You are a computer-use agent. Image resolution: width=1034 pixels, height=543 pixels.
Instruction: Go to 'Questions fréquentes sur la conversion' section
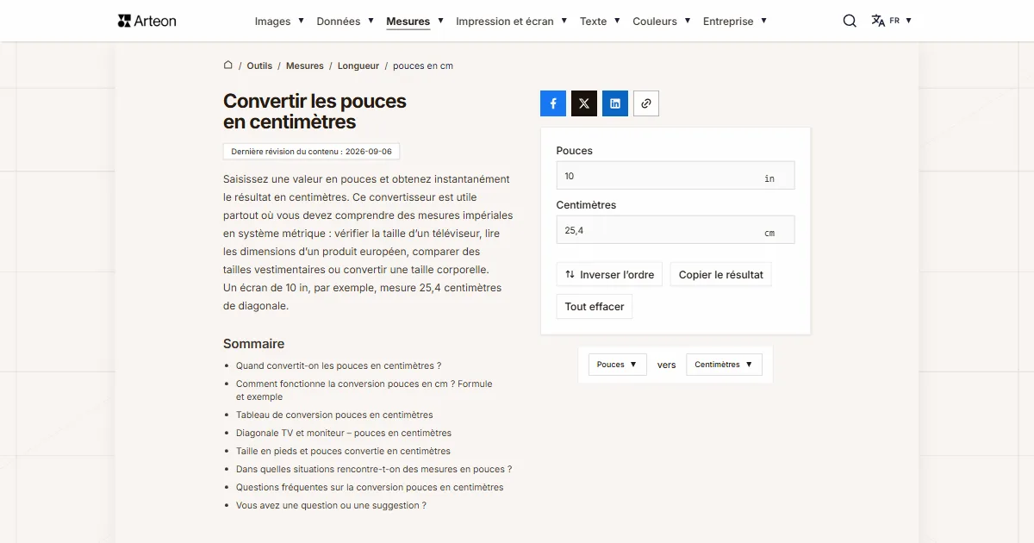coord(370,487)
